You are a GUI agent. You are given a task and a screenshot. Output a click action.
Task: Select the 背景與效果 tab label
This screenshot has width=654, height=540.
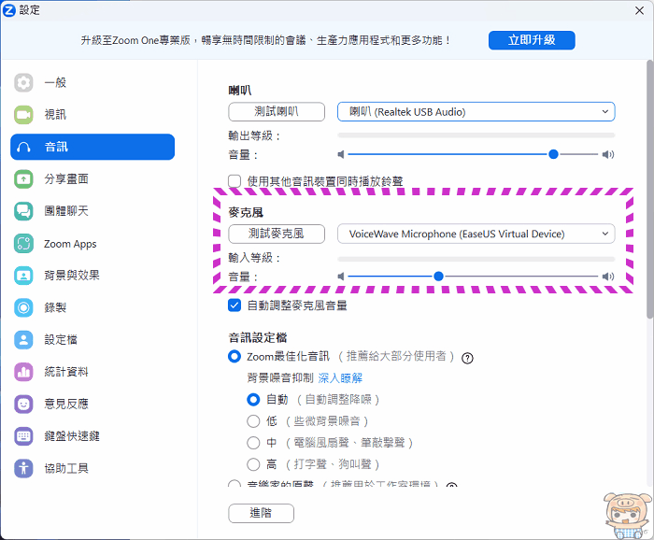click(x=72, y=276)
